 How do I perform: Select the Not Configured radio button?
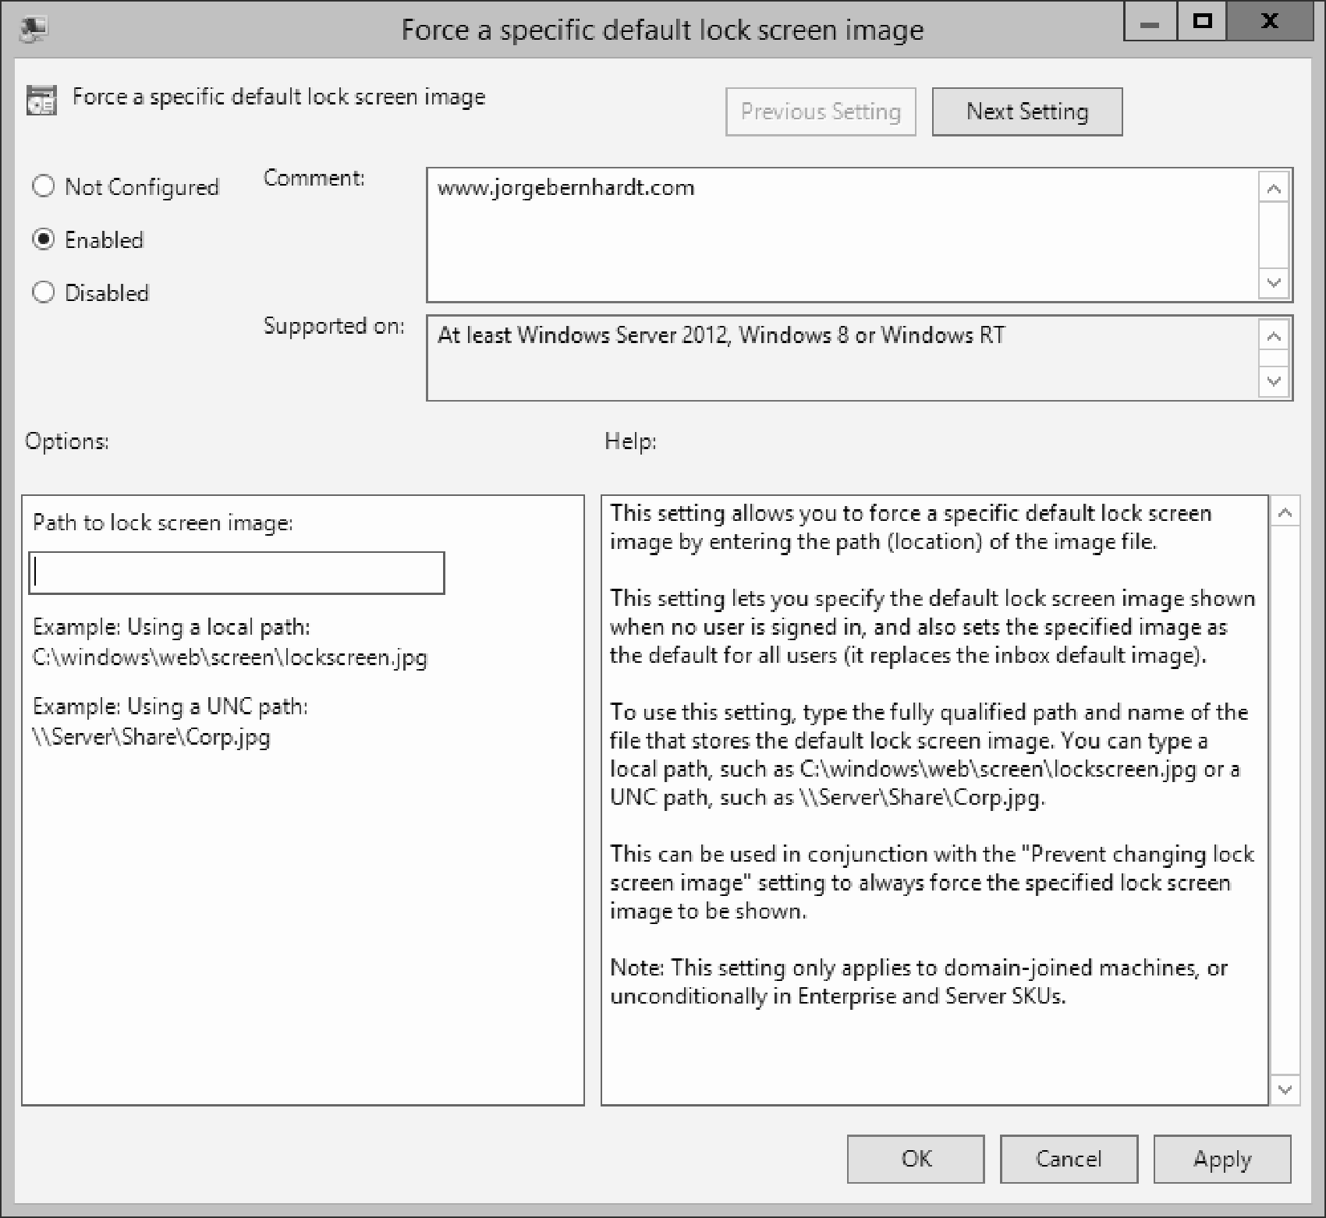[43, 187]
